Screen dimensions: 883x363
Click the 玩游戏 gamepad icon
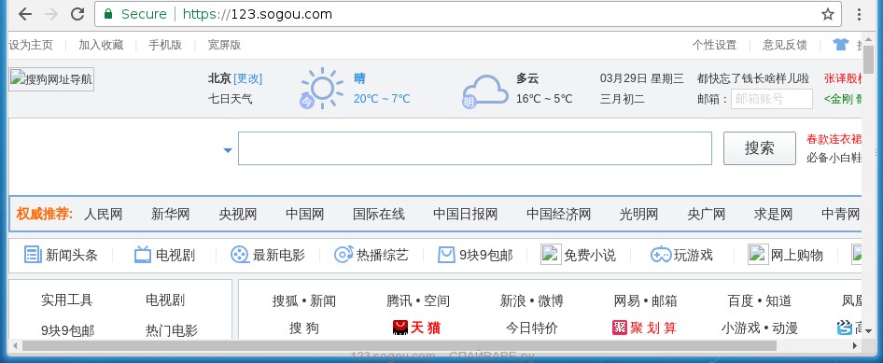tap(661, 255)
